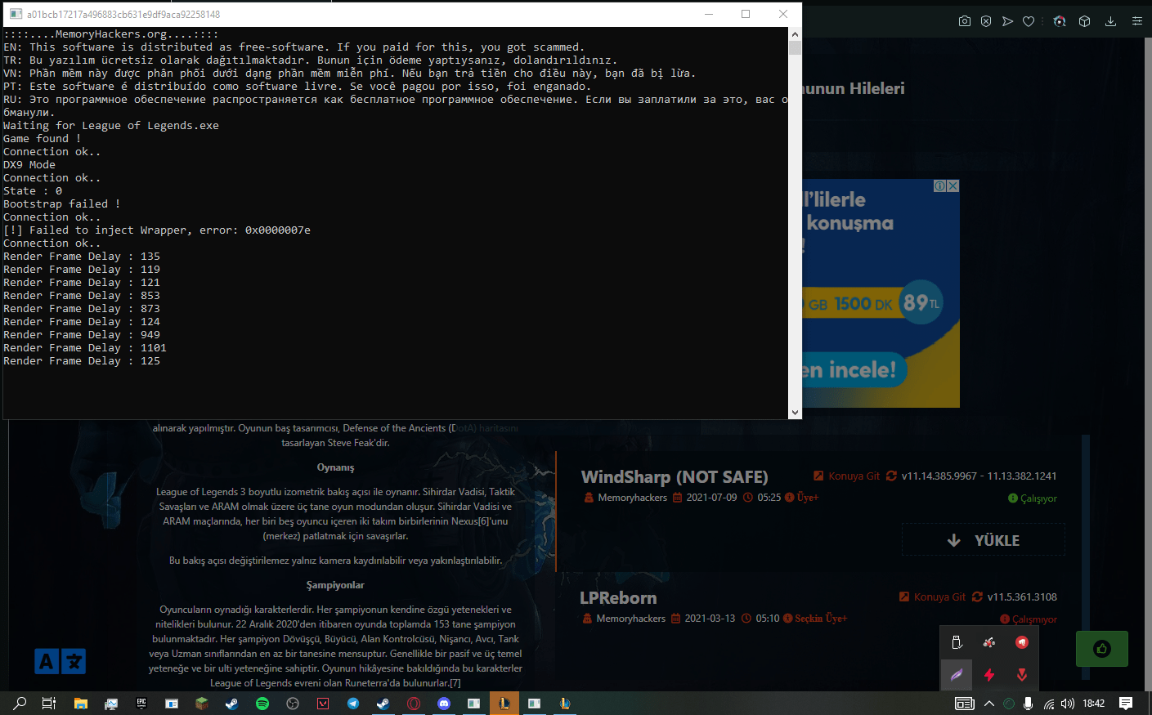The height and width of the screenshot is (715, 1152).
Task: Click console scrollbar up arrow
Action: 795,34
